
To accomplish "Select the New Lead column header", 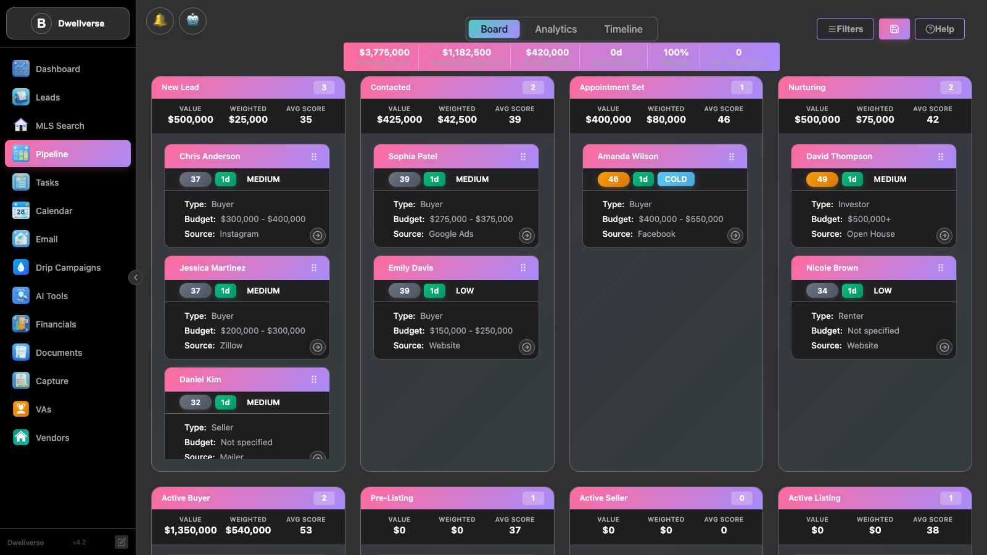I will [x=248, y=88].
